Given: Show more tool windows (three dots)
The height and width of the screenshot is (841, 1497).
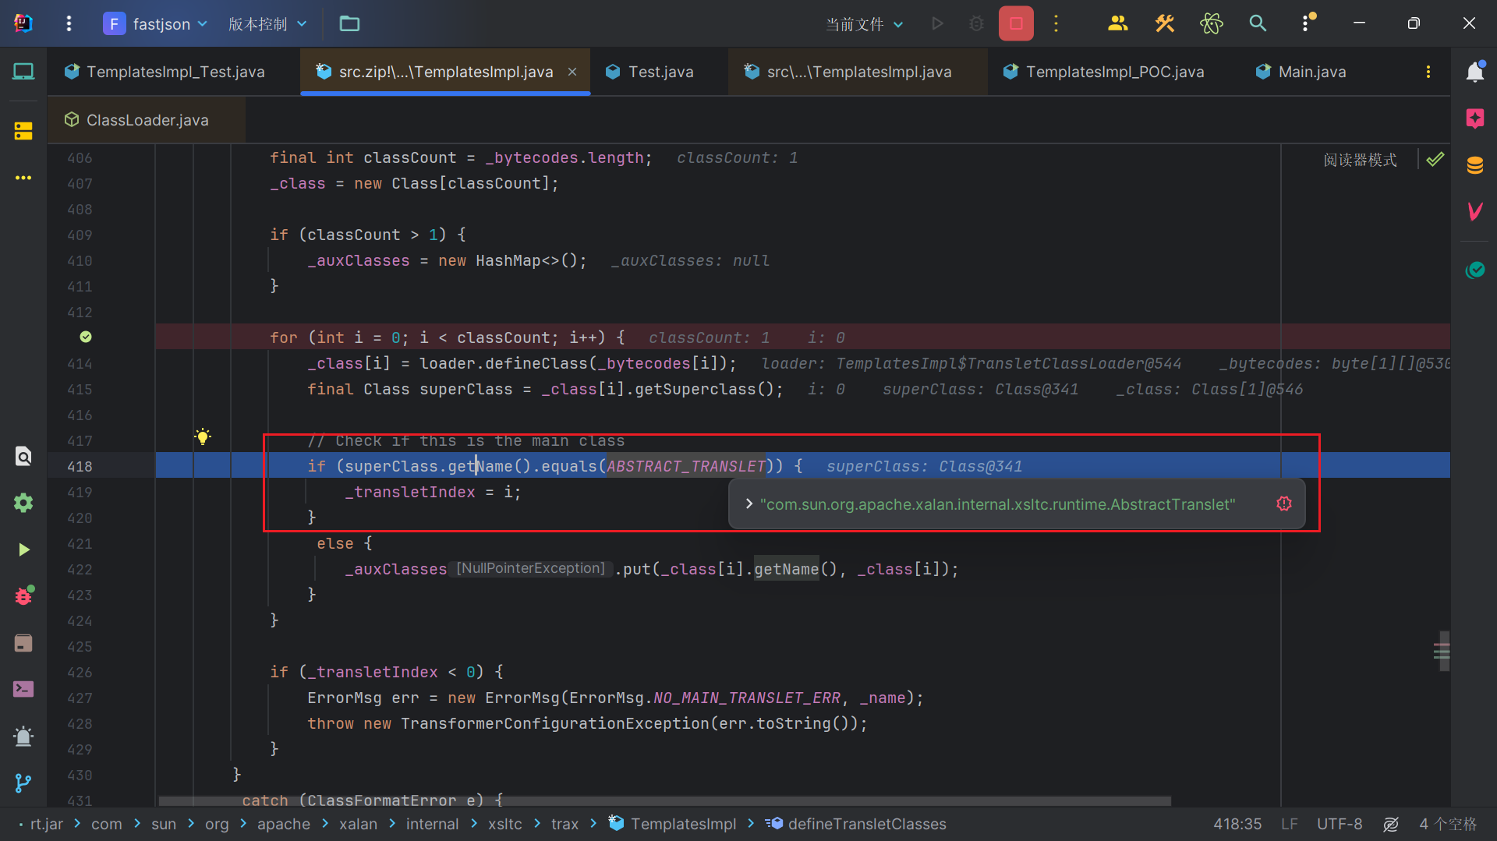Looking at the screenshot, I should pyautogui.click(x=23, y=178).
